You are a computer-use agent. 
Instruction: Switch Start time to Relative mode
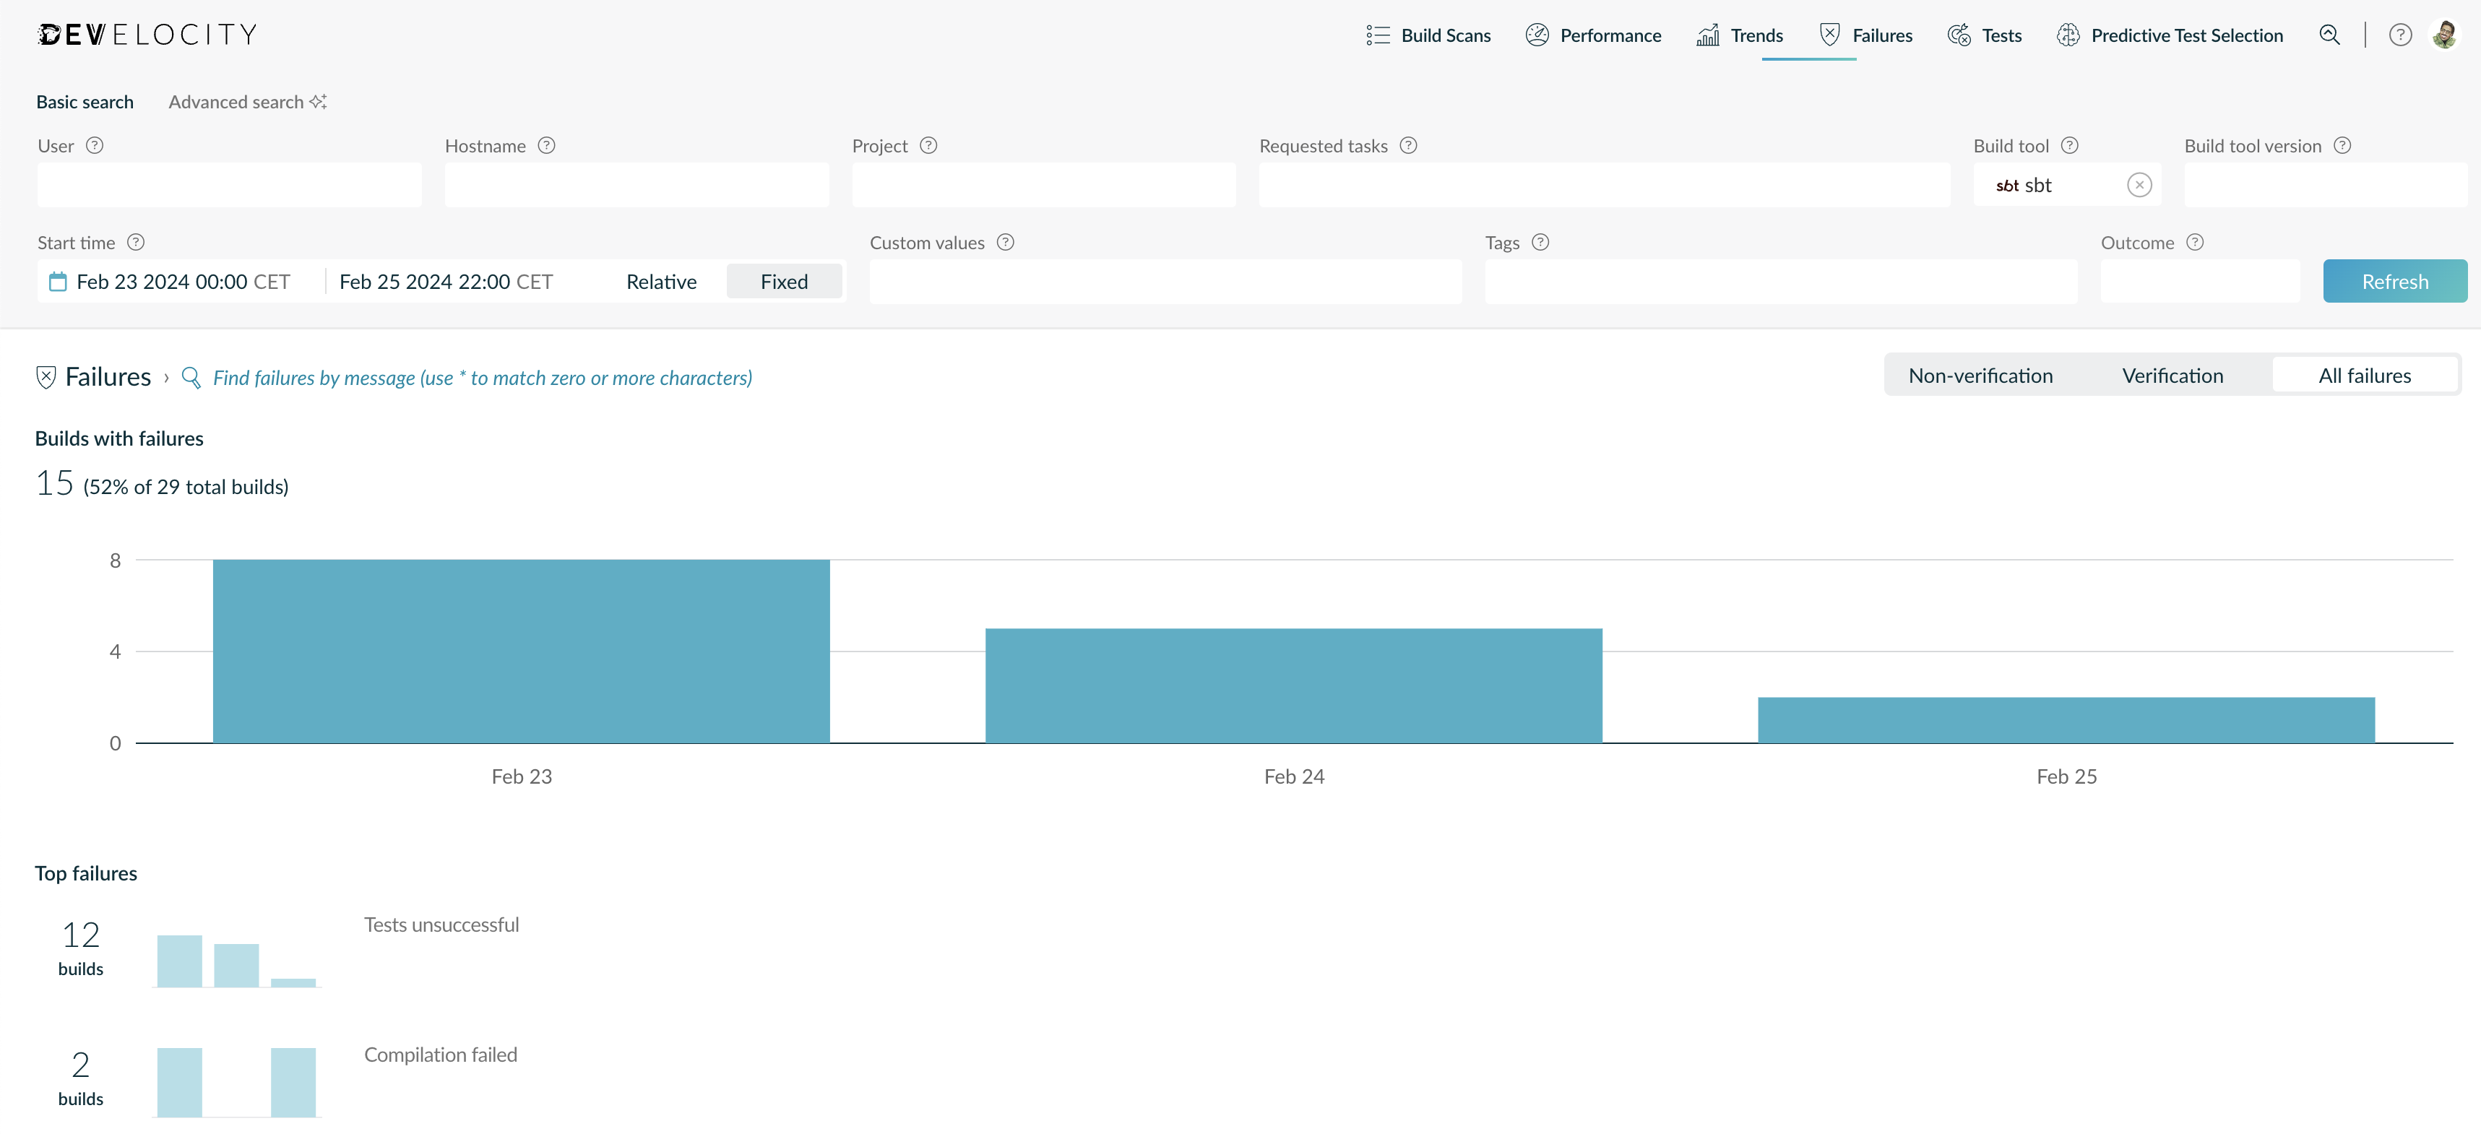point(660,282)
